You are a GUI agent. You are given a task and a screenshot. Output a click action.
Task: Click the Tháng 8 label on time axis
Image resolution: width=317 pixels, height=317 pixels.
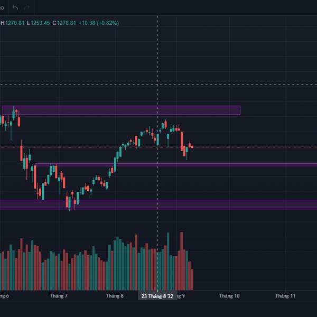[x=115, y=296]
